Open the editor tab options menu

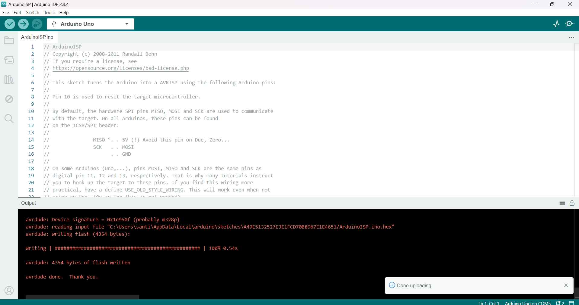[571, 37]
